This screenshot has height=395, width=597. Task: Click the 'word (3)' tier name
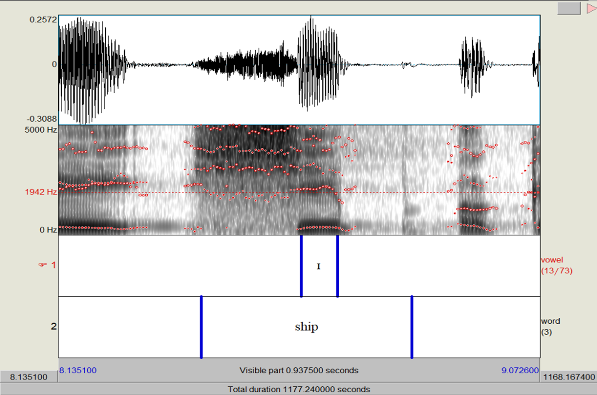coord(551,326)
